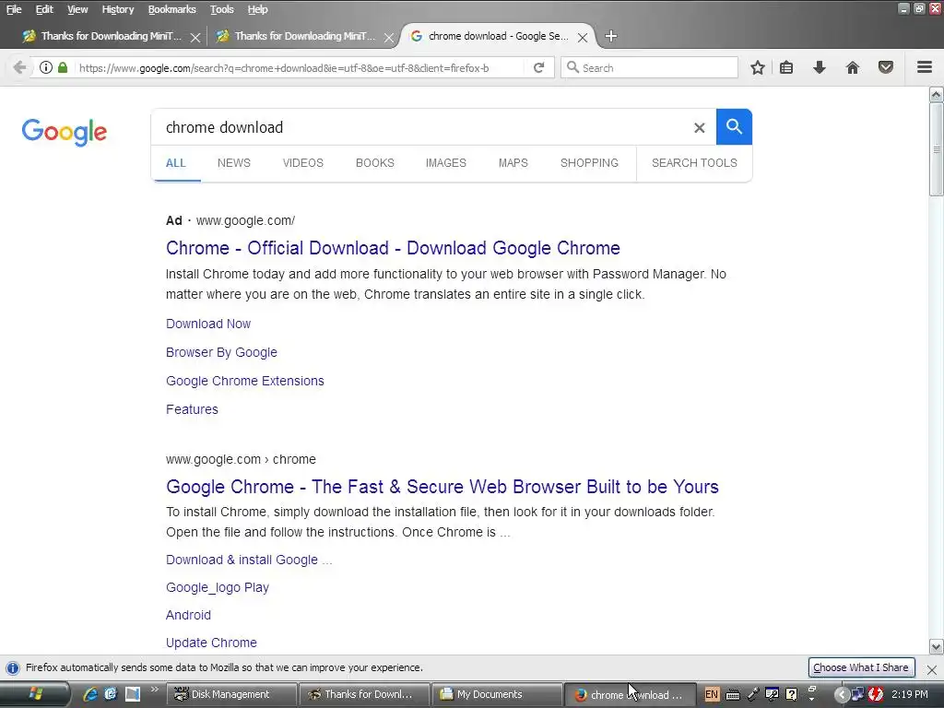Go back with the back arrow button
The image size is (944, 708).
click(19, 67)
